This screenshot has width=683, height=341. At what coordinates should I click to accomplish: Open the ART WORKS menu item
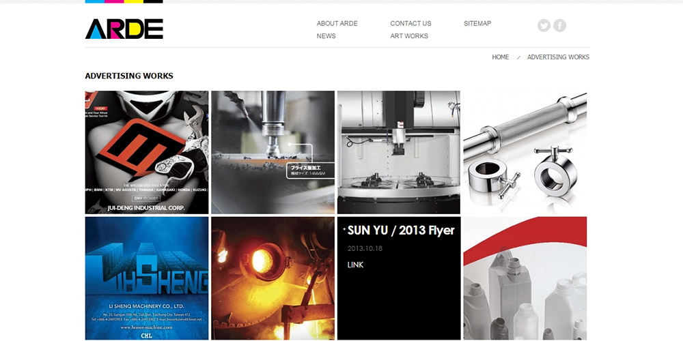pos(409,36)
